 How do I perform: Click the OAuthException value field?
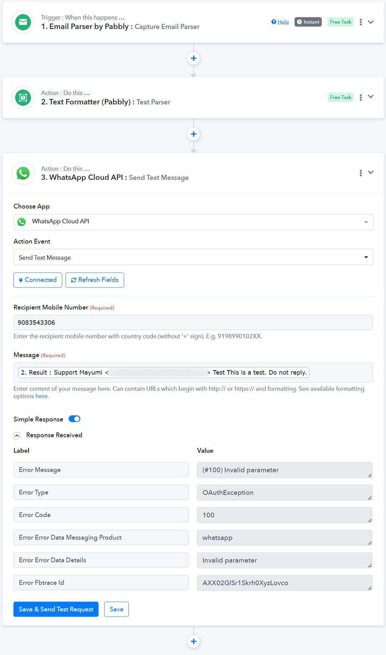284,493
